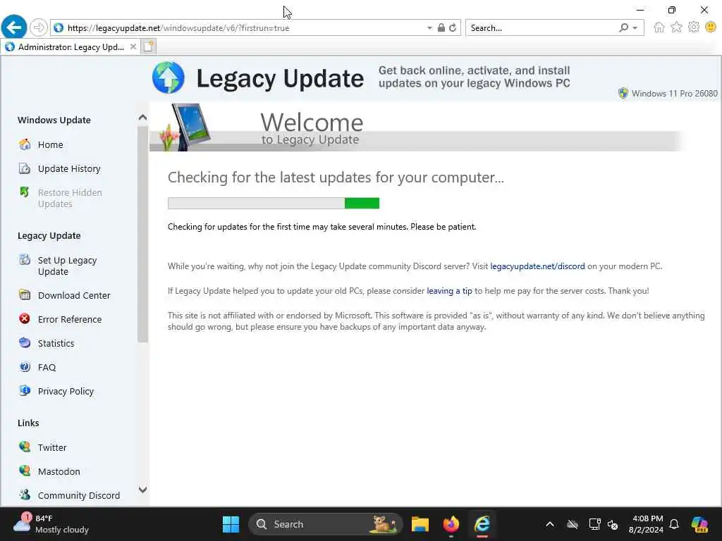Click the address bar URL field
The image size is (722, 541).
[240, 28]
